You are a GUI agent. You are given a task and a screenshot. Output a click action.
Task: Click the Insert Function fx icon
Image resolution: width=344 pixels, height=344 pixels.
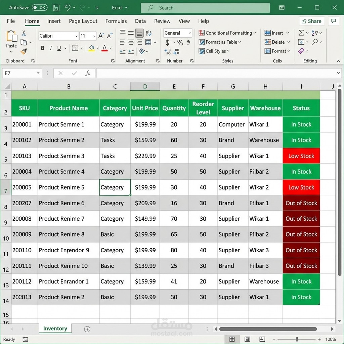point(88,73)
